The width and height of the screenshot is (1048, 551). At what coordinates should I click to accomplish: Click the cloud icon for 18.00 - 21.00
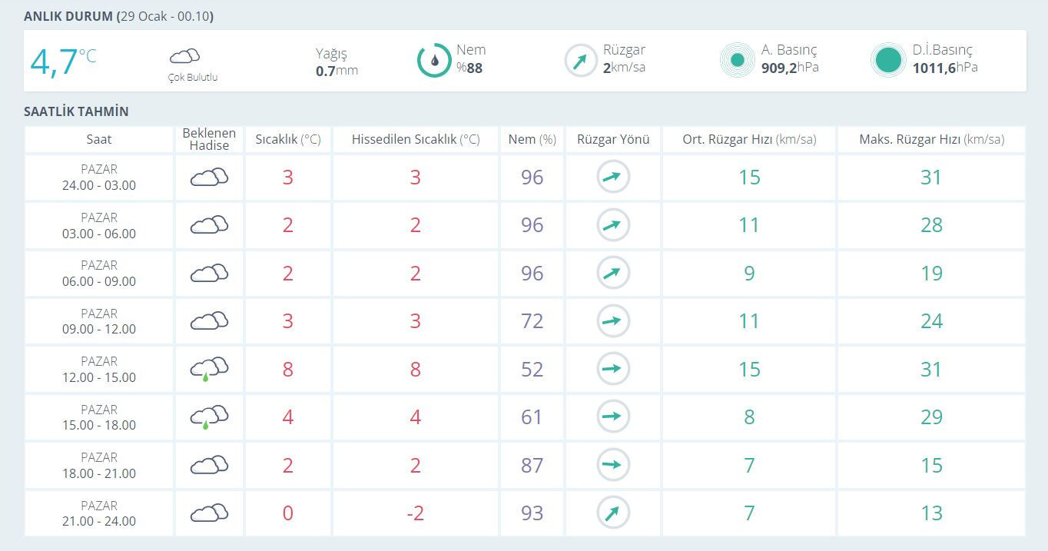(209, 465)
